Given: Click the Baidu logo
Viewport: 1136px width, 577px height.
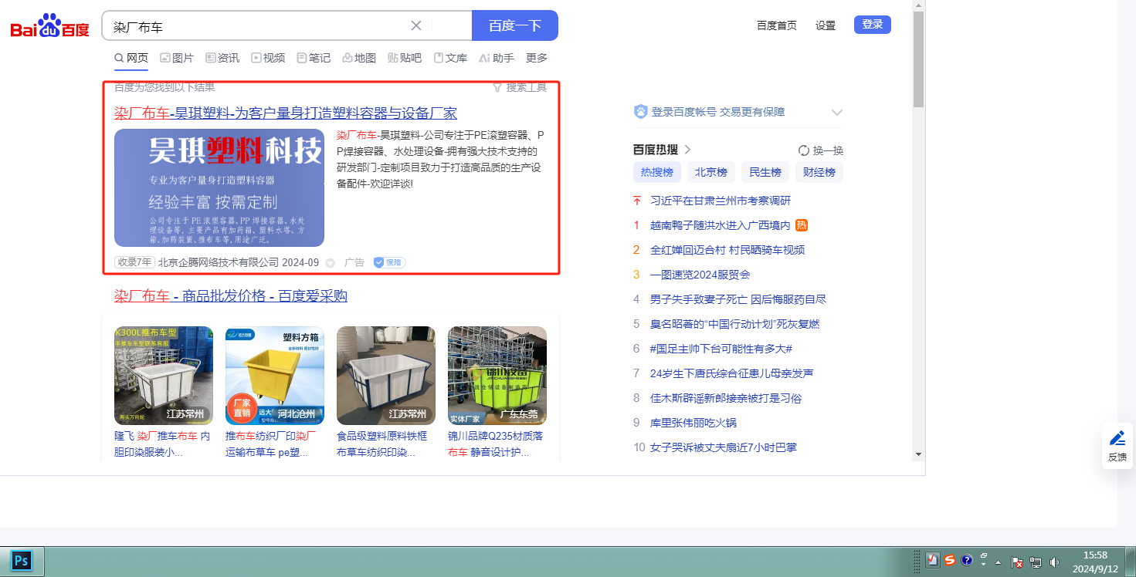Looking at the screenshot, I should 50,27.
